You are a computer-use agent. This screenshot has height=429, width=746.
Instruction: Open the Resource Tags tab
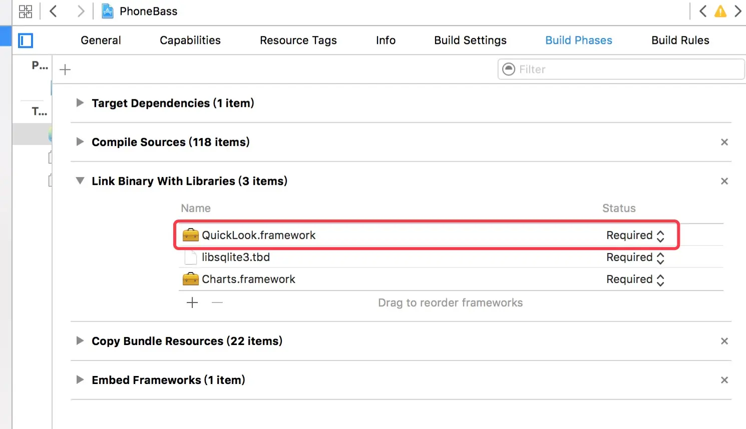[x=298, y=40]
